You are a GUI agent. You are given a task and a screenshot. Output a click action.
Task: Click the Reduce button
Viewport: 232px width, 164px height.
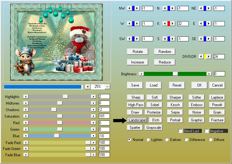(x=165, y=62)
